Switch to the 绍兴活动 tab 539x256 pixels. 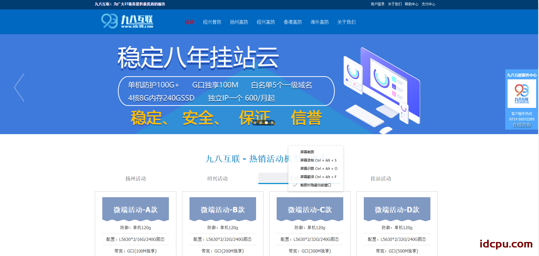[217, 178]
